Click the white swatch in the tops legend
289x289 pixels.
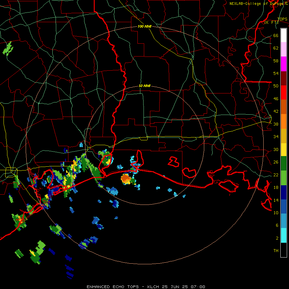click(284, 35)
